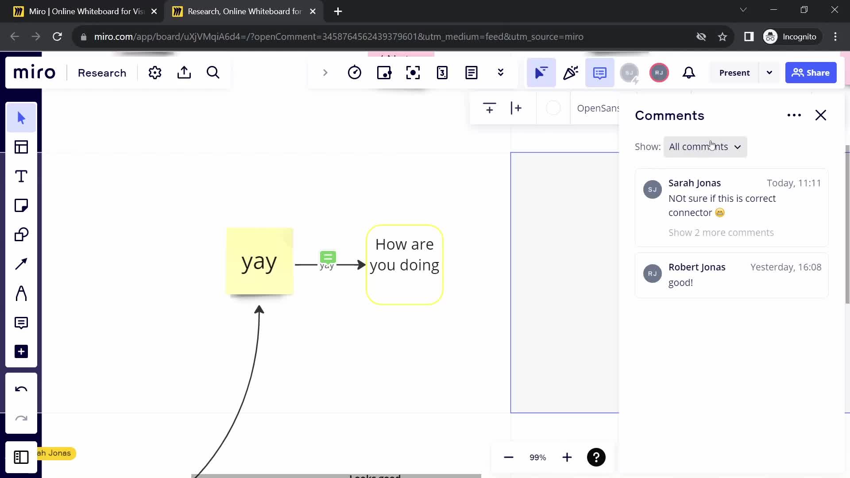
Task: Click the timer tool icon
Action: [354, 73]
